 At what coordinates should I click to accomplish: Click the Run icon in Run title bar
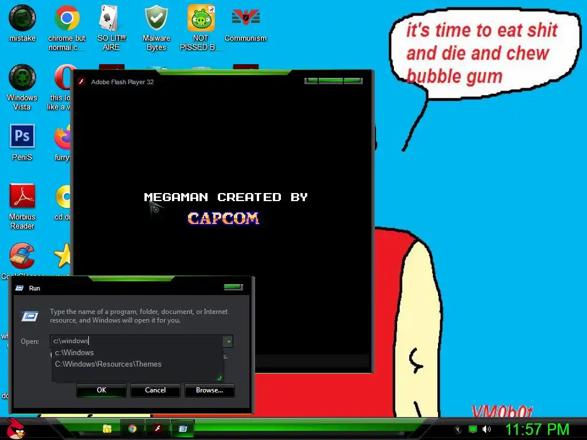(19, 288)
